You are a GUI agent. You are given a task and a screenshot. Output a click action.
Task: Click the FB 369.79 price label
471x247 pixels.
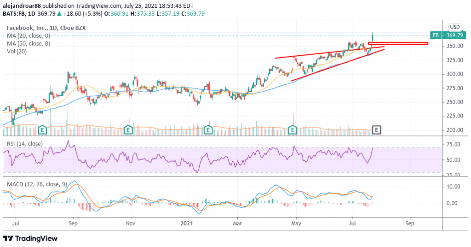(x=448, y=35)
